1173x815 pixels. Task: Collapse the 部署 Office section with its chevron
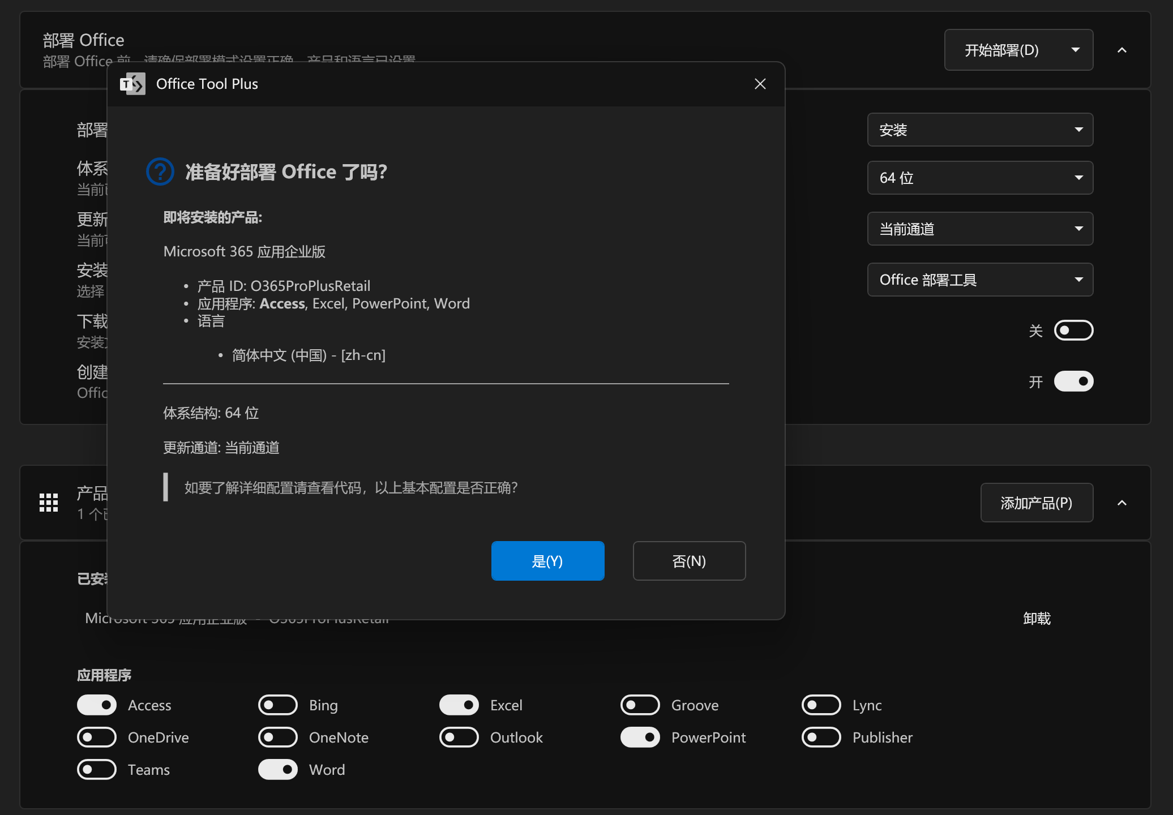coord(1121,50)
